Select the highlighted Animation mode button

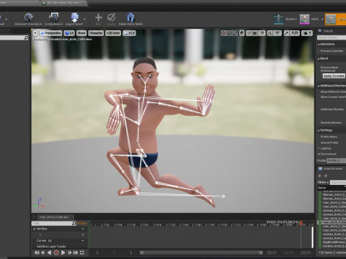click(x=336, y=19)
